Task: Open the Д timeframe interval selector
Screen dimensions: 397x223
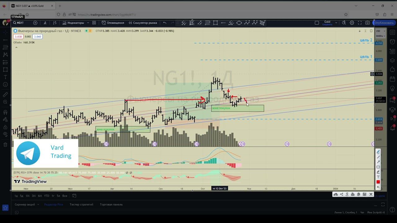Action: [x=45, y=23]
